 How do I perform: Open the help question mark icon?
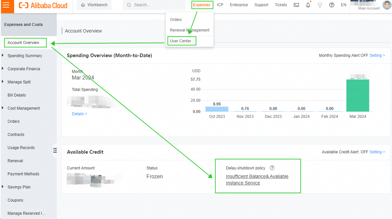click(332, 5)
